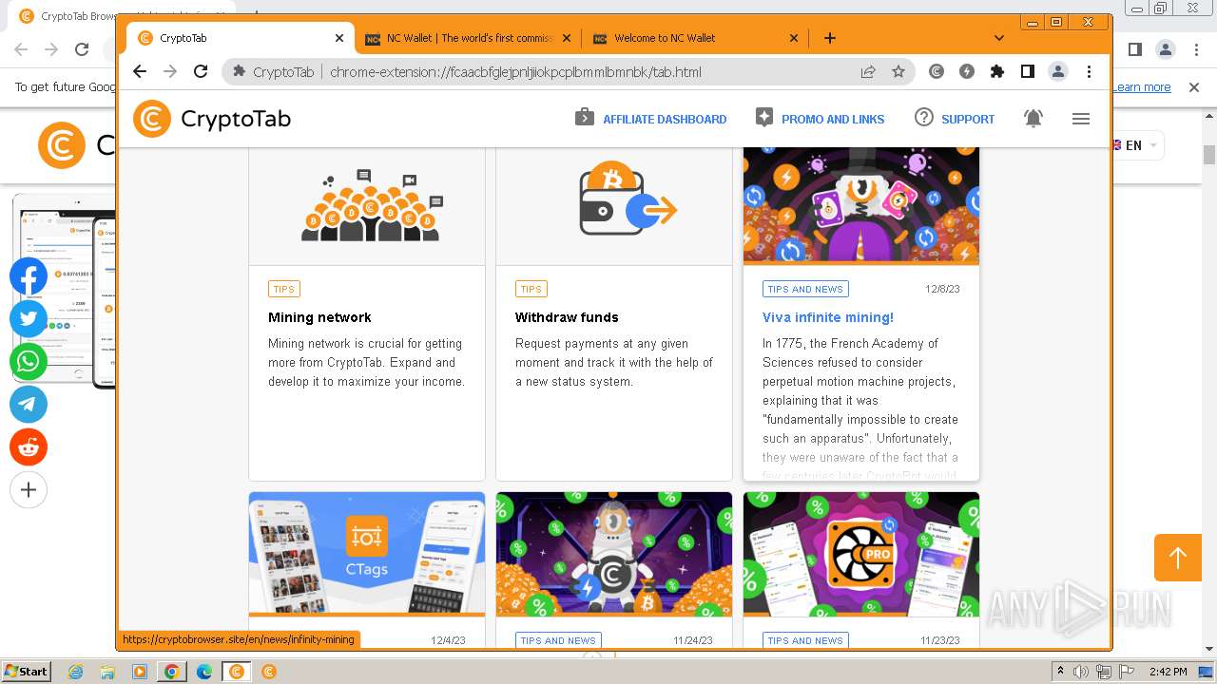Close the Welcome to NC Wallet tab
Image resolution: width=1217 pixels, height=684 pixels.
point(794,38)
